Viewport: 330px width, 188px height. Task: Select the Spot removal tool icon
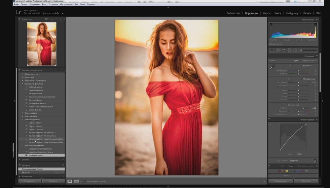(278, 50)
